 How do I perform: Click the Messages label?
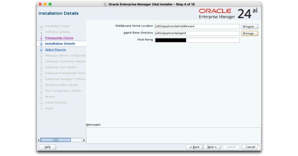93,125
